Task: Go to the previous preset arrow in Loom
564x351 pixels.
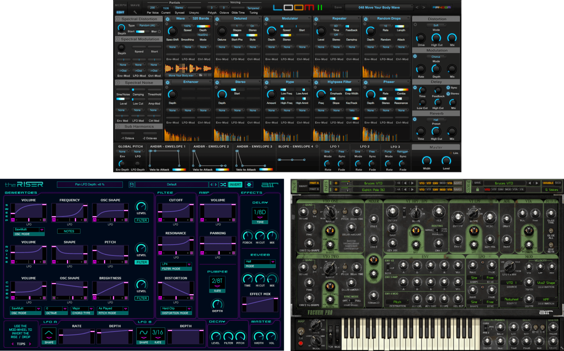Action: pos(417,7)
